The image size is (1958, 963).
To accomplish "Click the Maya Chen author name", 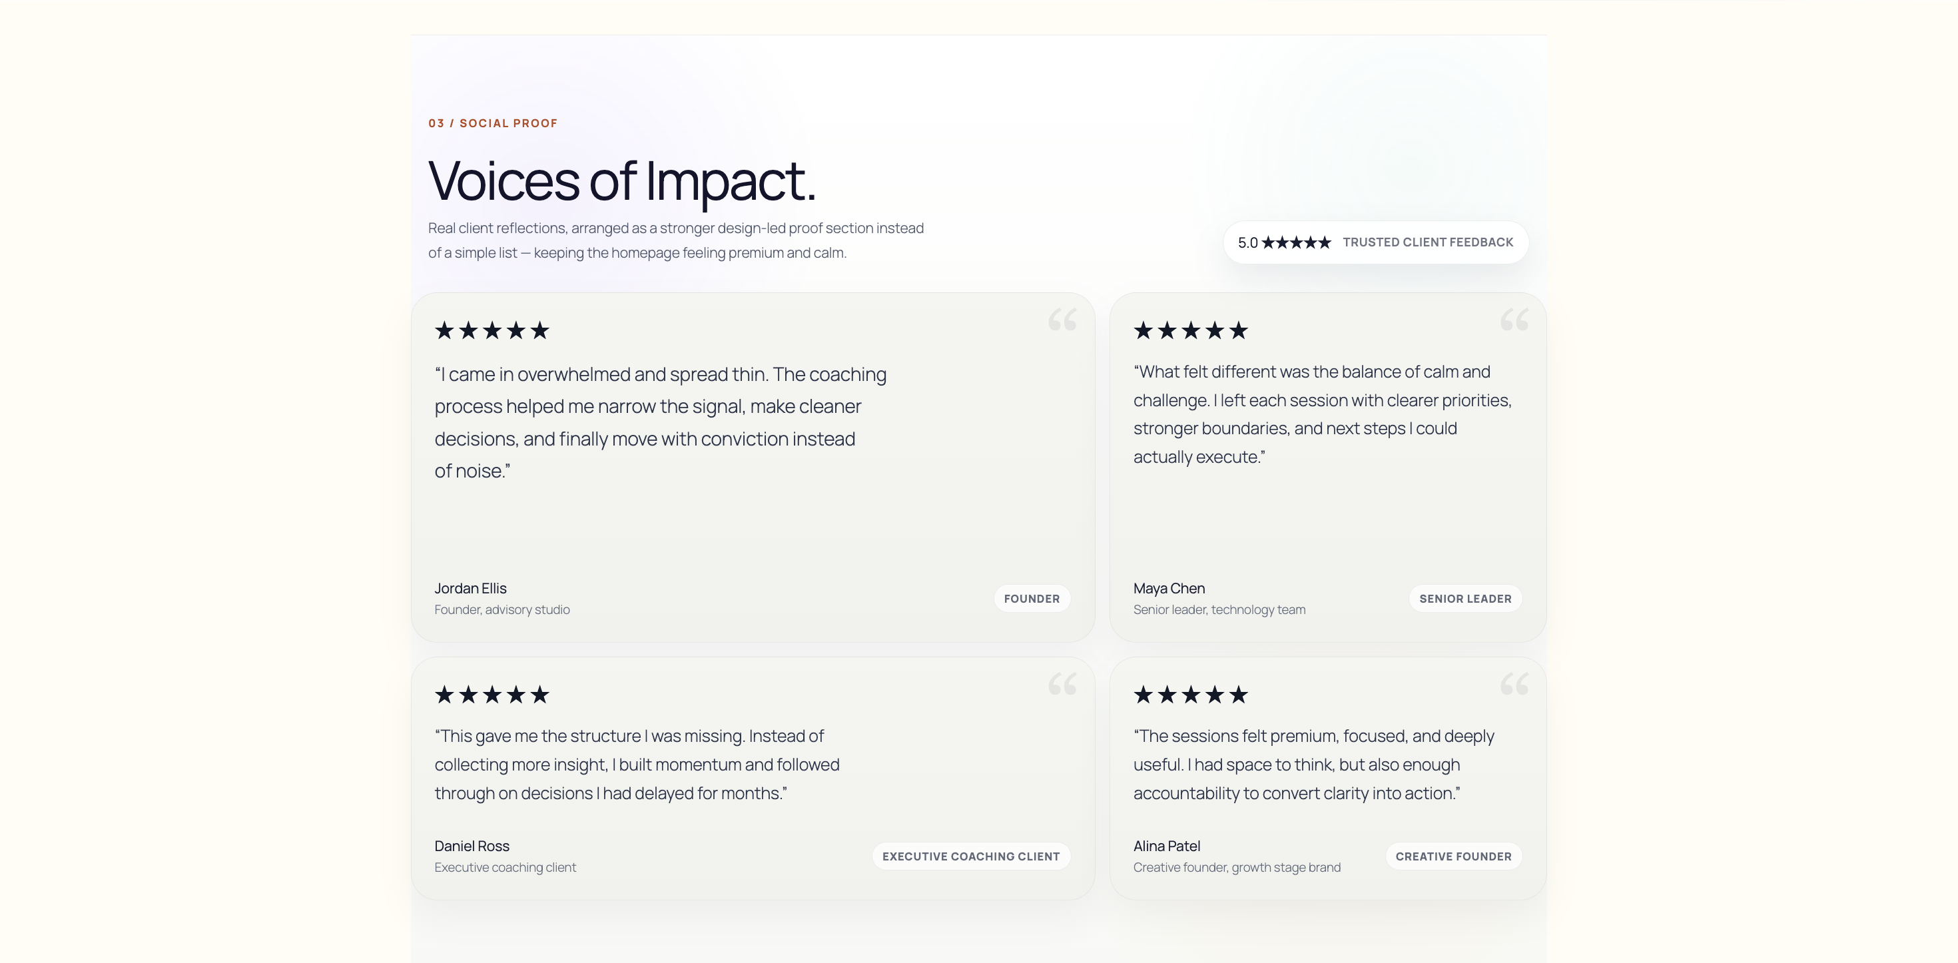I will [1169, 588].
